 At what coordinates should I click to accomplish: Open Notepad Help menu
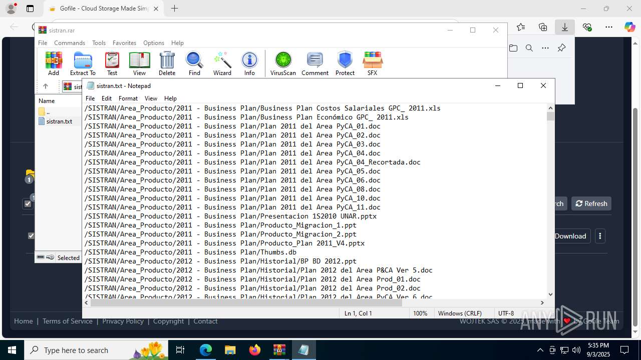tap(170, 98)
